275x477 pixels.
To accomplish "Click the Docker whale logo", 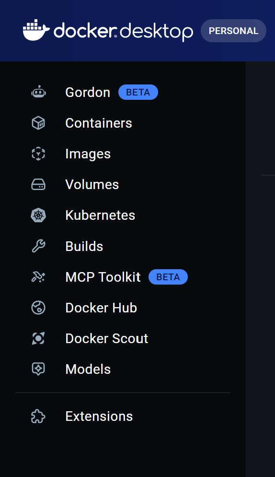I will [x=36, y=30].
